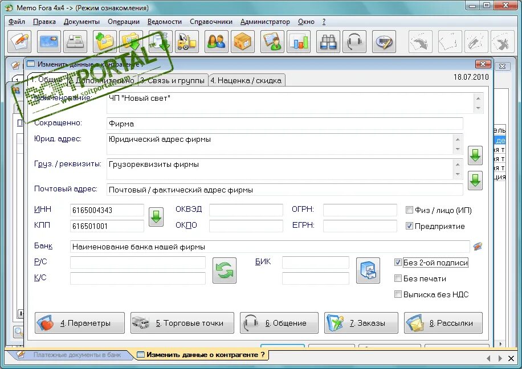Open the Администратор menu
The width and height of the screenshot is (522, 369).
point(265,22)
